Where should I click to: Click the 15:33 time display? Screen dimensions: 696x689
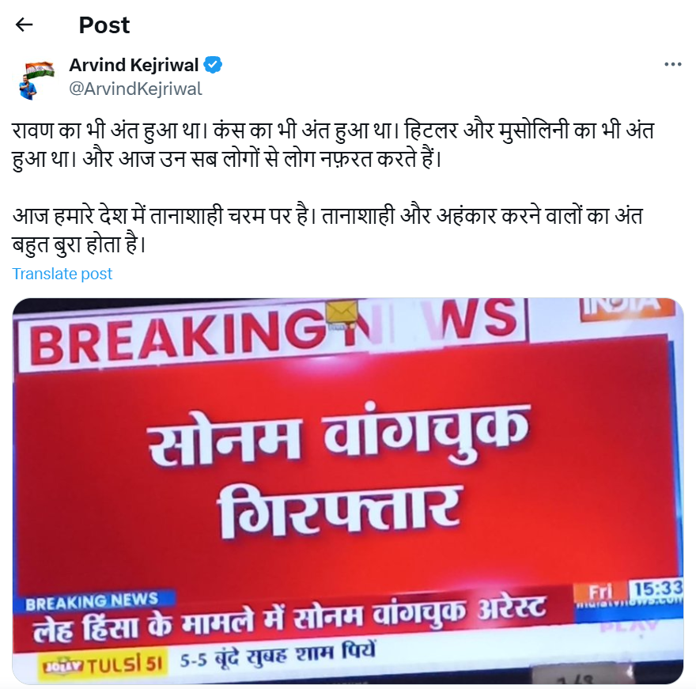[656, 589]
